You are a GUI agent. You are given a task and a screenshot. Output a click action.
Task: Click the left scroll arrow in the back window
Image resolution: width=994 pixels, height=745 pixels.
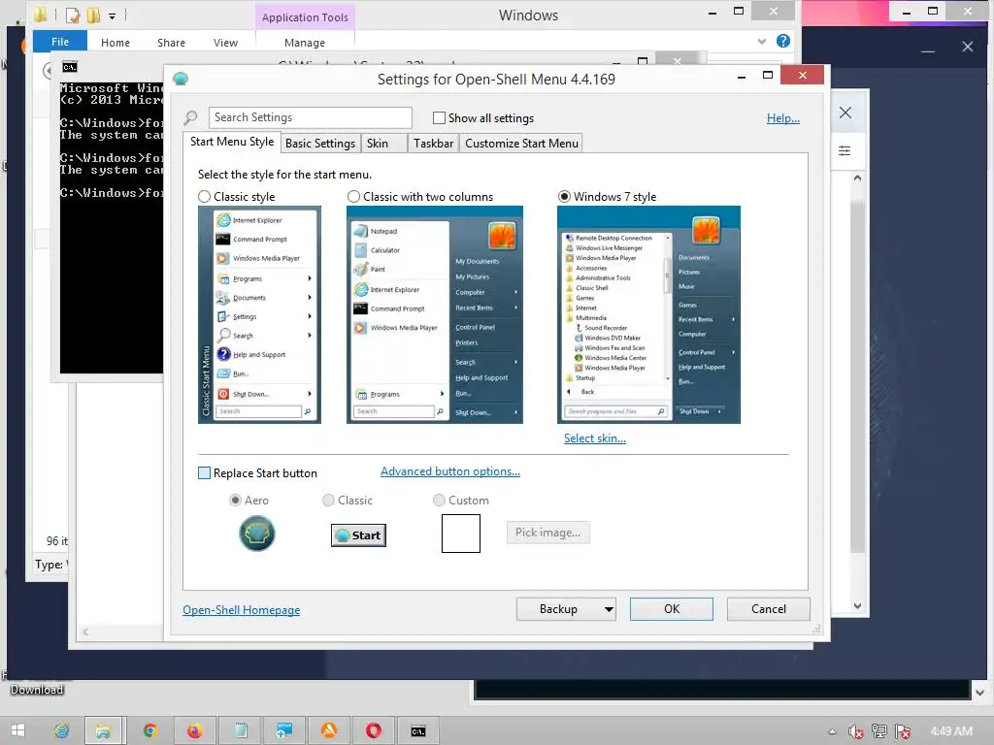pyautogui.click(x=85, y=632)
